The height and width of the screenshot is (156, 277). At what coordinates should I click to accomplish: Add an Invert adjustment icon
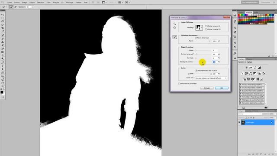pyautogui.click(x=245, y=79)
